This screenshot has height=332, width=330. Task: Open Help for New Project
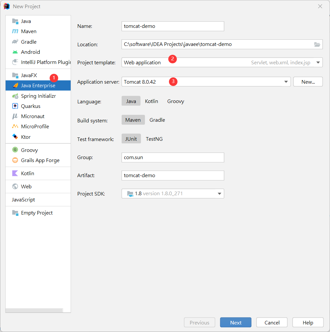coord(308,322)
